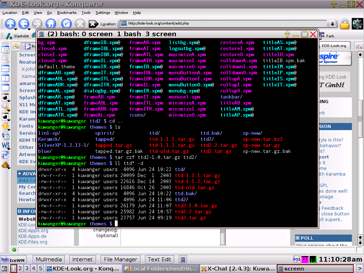The image size is (364, 273).
Task: Open the Settings menu
Action: click(103, 12)
